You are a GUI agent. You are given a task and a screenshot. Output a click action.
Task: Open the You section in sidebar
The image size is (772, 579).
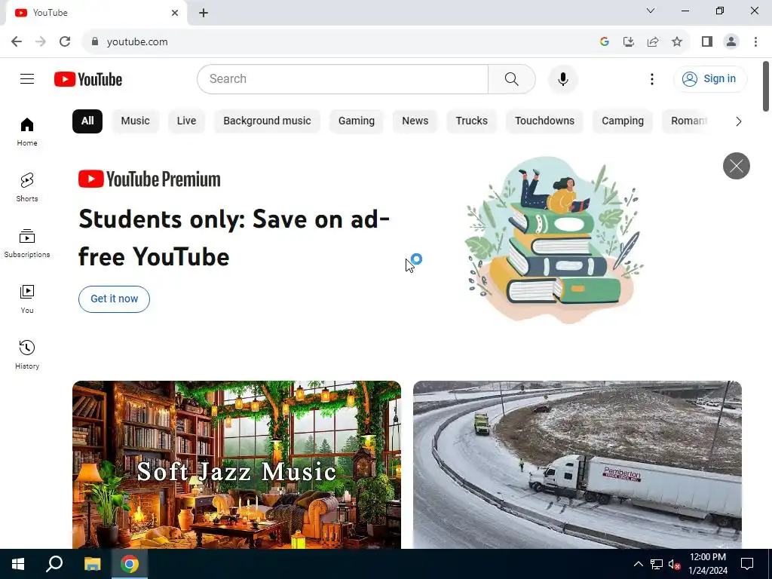(x=27, y=299)
